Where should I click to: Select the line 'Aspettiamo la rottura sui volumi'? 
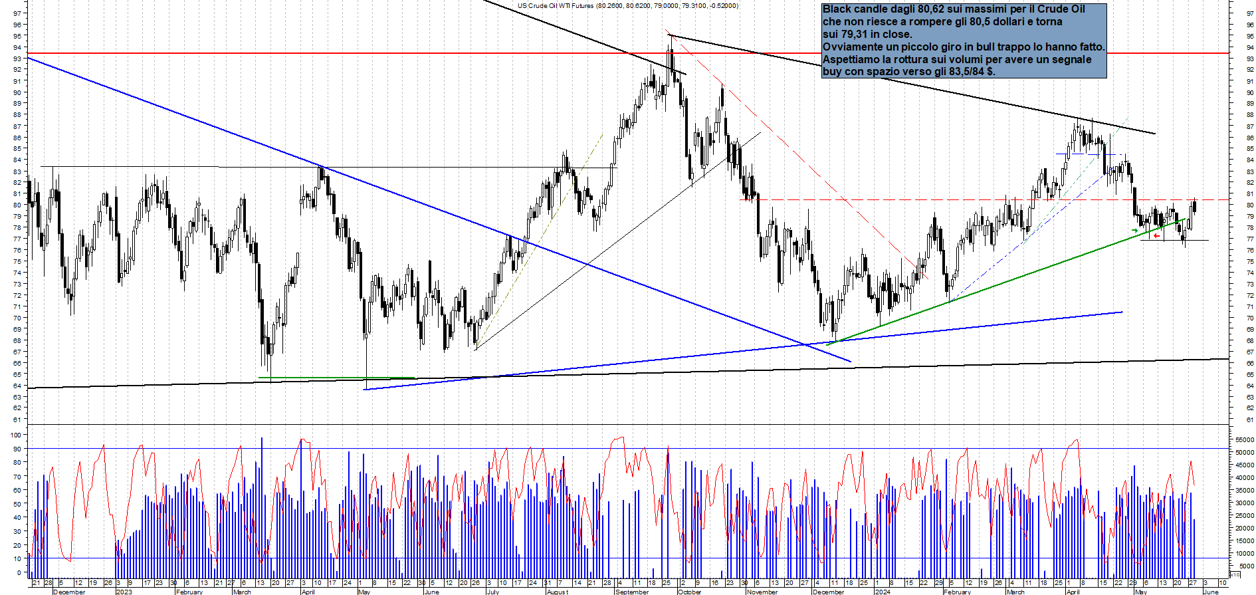point(957,60)
